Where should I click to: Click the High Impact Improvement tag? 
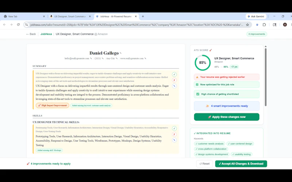point(52,105)
